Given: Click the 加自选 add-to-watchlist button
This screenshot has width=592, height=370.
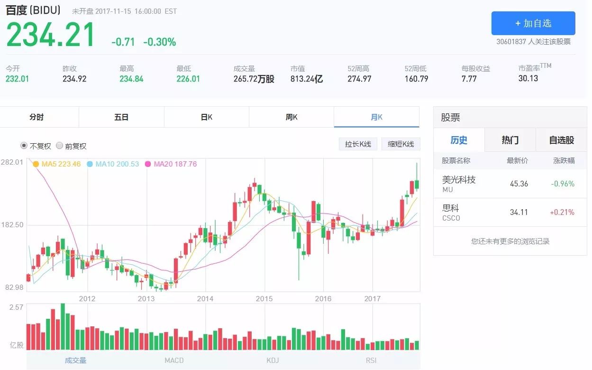Looking at the screenshot, I should point(533,23).
